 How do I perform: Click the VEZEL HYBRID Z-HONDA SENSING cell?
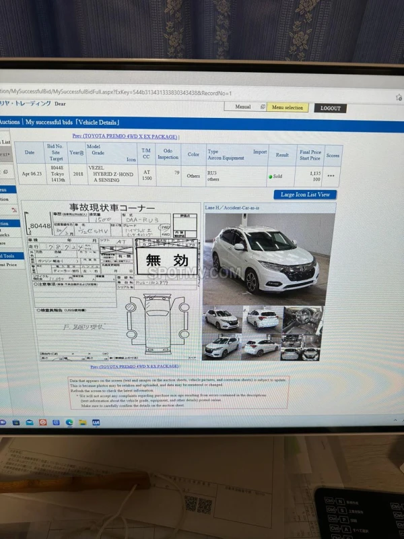pyautogui.click(x=112, y=174)
